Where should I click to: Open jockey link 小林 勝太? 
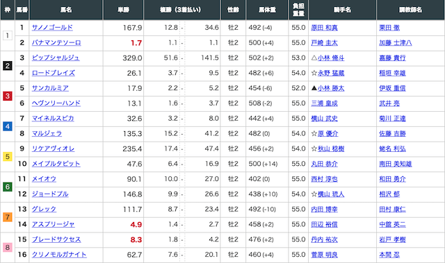pos(331,88)
